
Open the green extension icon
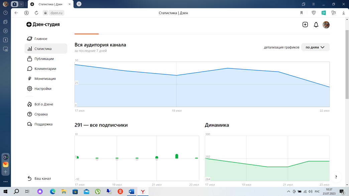click(324, 13)
